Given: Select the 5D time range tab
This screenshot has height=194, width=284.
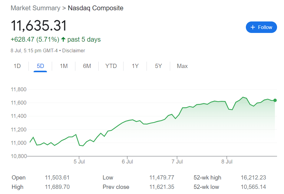Looking at the screenshot, I should coord(40,66).
